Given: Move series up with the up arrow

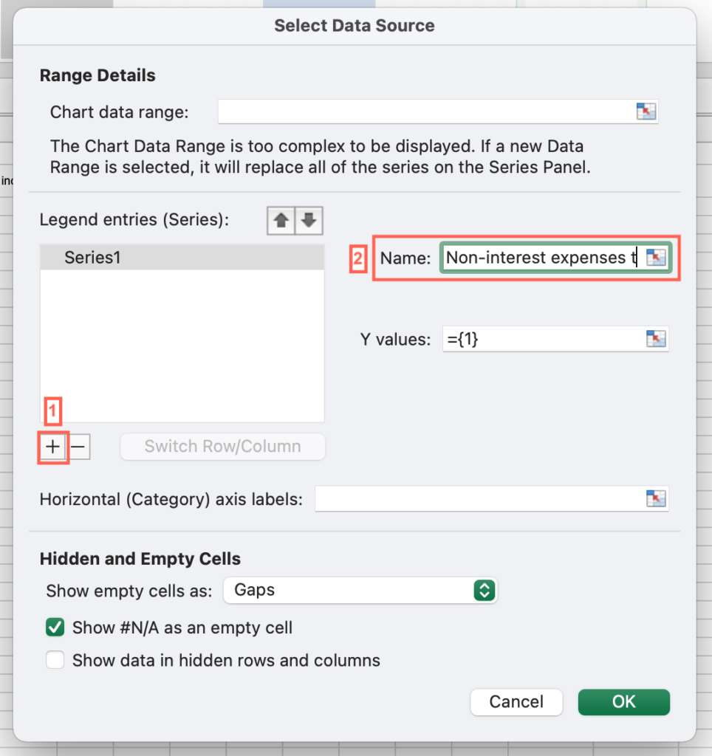Looking at the screenshot, I should tap(281, 221).
